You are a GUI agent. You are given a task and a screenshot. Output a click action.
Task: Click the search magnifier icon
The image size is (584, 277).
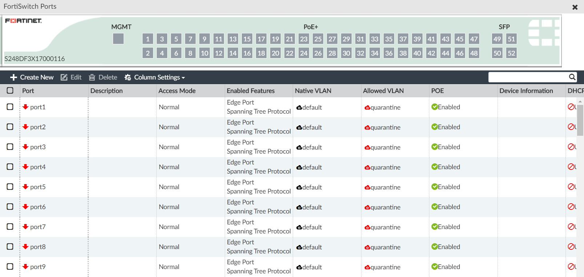572,77
